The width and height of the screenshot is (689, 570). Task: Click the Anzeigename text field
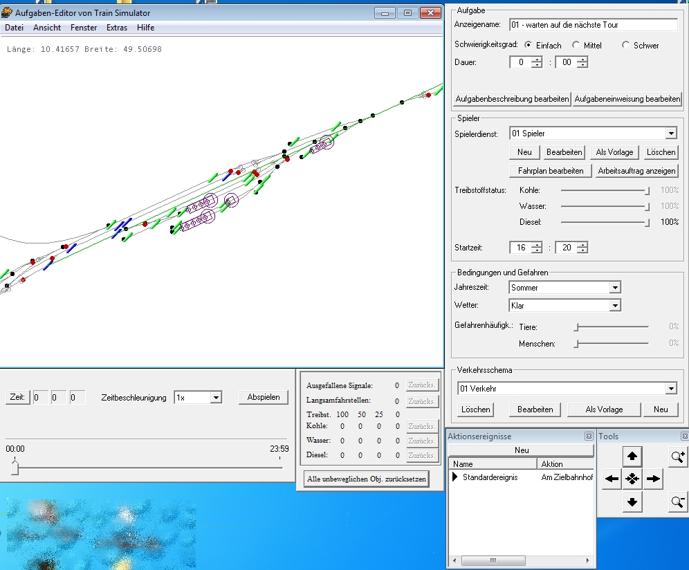point(594,25)
